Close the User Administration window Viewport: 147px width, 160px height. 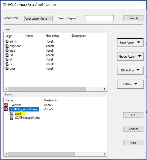pos(142,5)
